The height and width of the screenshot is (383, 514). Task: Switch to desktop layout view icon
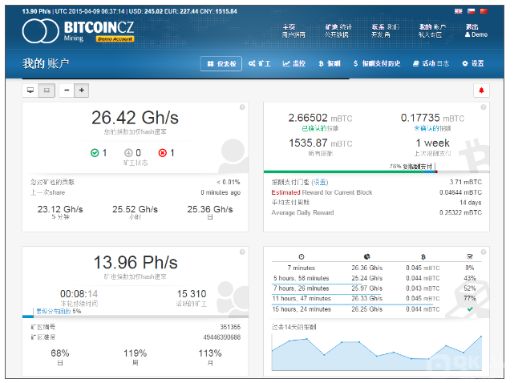click(31, 91)
